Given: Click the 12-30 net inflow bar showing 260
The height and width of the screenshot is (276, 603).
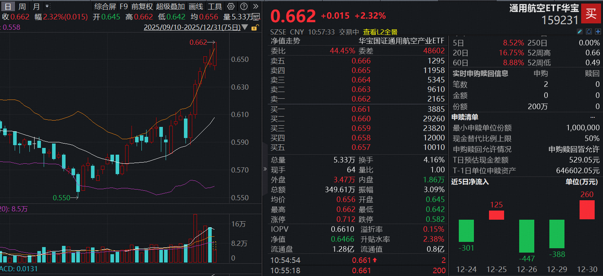Looking at the screenshot, I should [x=586, y=209].
